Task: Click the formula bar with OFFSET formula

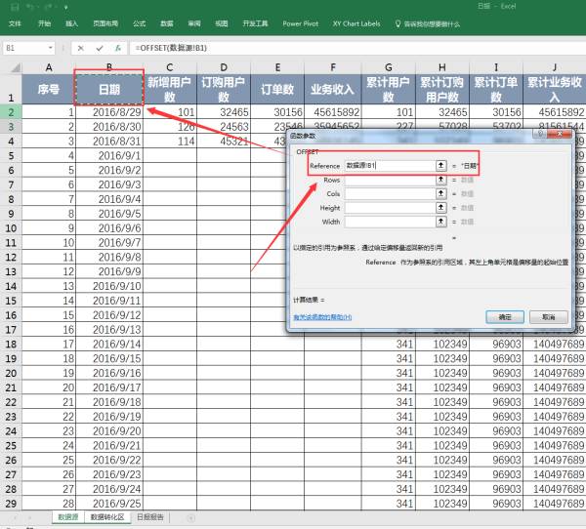Action: [x=356, y=48]
